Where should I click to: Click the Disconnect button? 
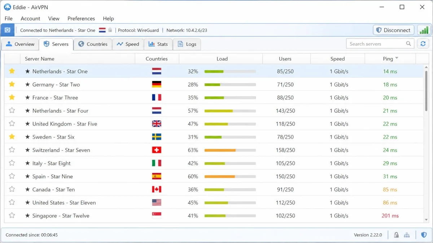tap(393, 30)
